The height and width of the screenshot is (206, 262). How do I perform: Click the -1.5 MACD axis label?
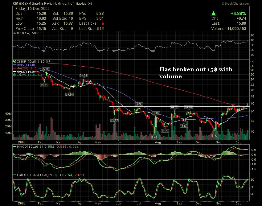pos(253,169)
